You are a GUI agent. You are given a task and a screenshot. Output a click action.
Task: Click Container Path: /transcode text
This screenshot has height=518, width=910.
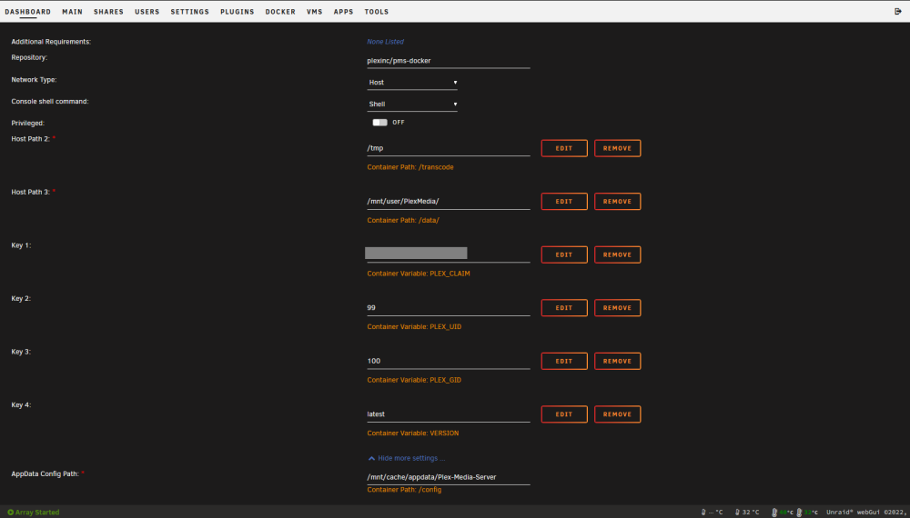click(x=410, y=167)
